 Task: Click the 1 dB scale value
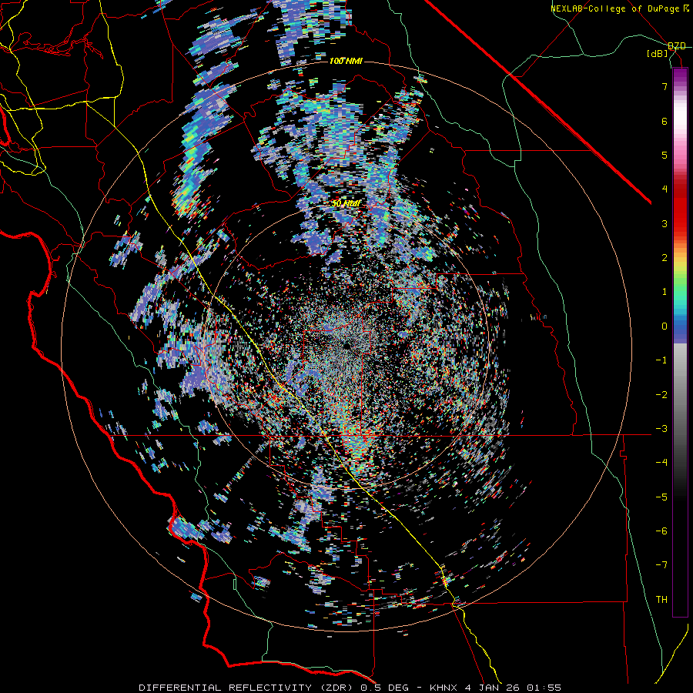click(x=665, y=292)
